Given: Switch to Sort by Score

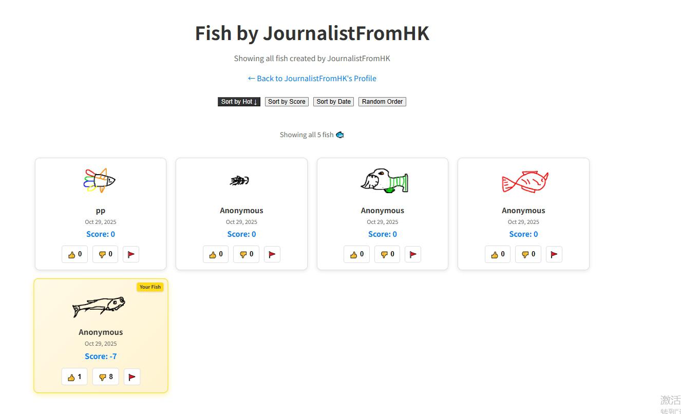Looking at the screenshot, I should tap(287, 102).
